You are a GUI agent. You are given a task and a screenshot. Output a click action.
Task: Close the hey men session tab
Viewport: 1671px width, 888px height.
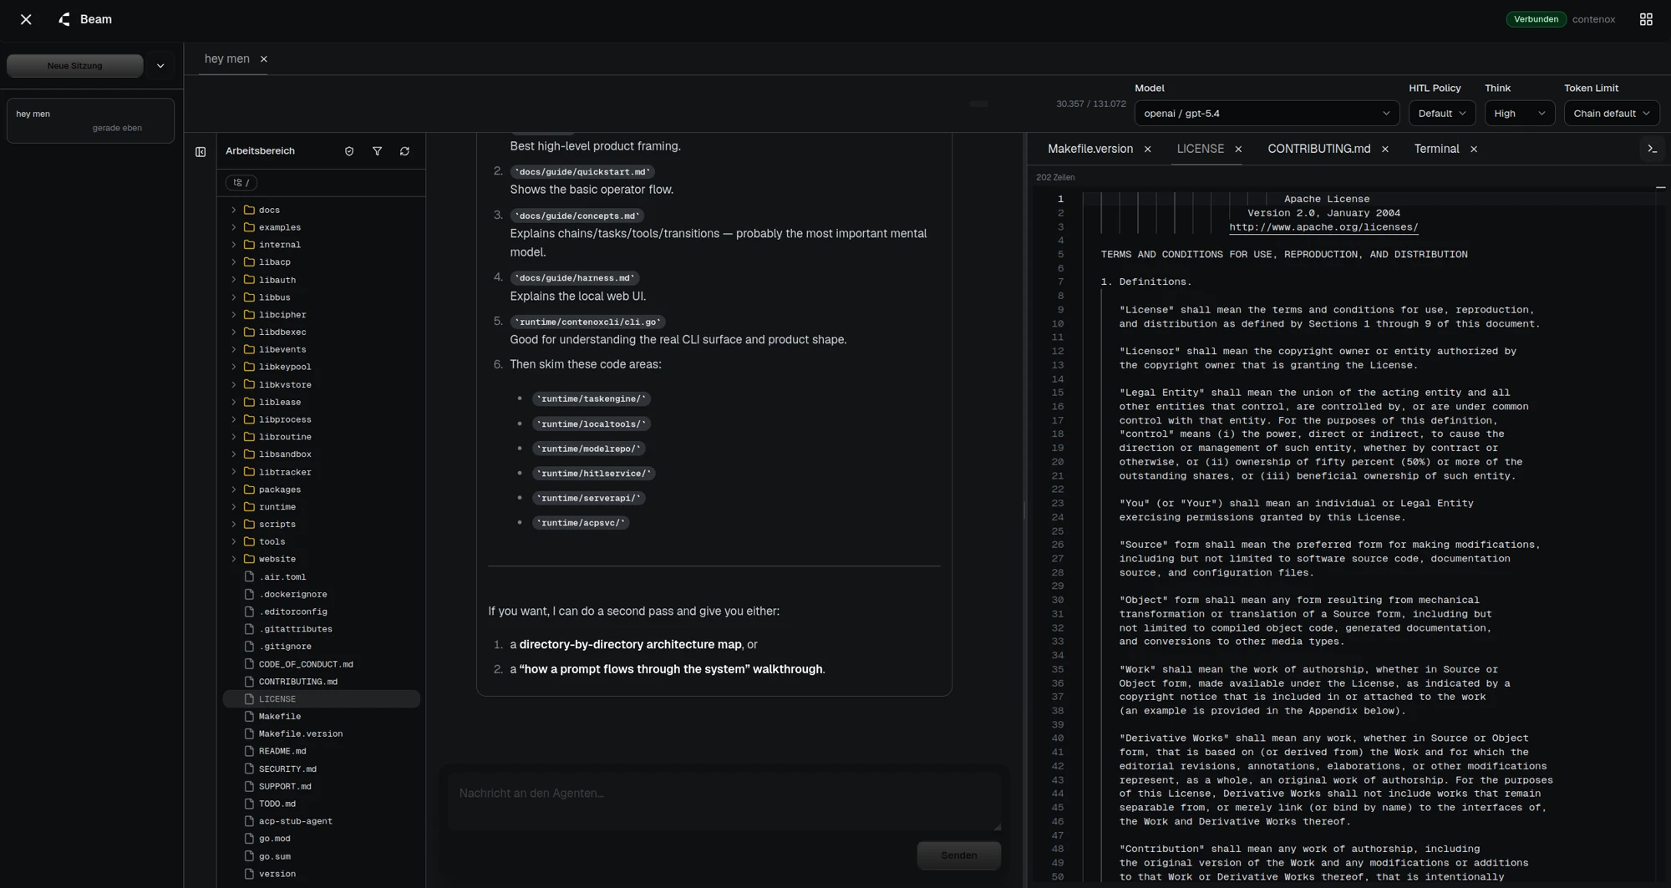coord(264,59)
